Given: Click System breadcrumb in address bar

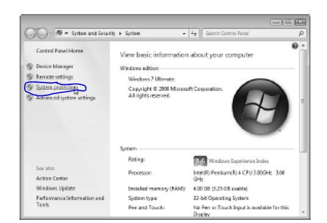Looking at the screenshot, I should pyautogui.click(x=133, y=34).
